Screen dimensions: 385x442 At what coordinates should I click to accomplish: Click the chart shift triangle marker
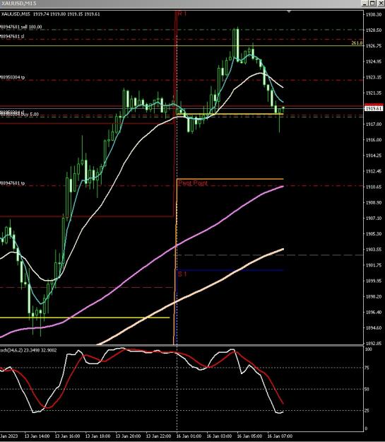click(x=289, y=11)
